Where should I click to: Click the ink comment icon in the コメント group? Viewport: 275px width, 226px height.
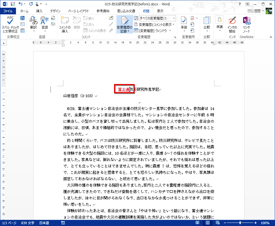coord(111,18)
